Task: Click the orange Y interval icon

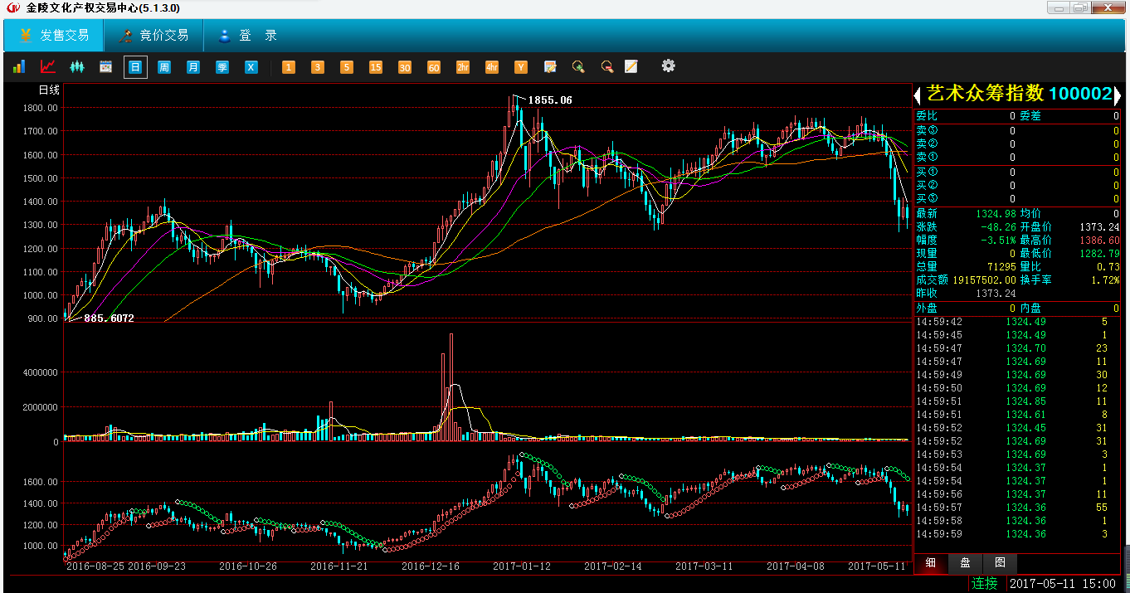Action: pos(521,67)
